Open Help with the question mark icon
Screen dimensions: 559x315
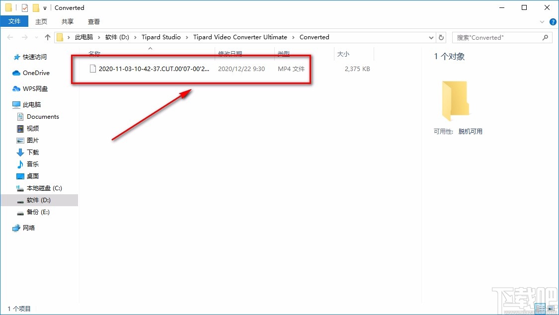[552, 21]
